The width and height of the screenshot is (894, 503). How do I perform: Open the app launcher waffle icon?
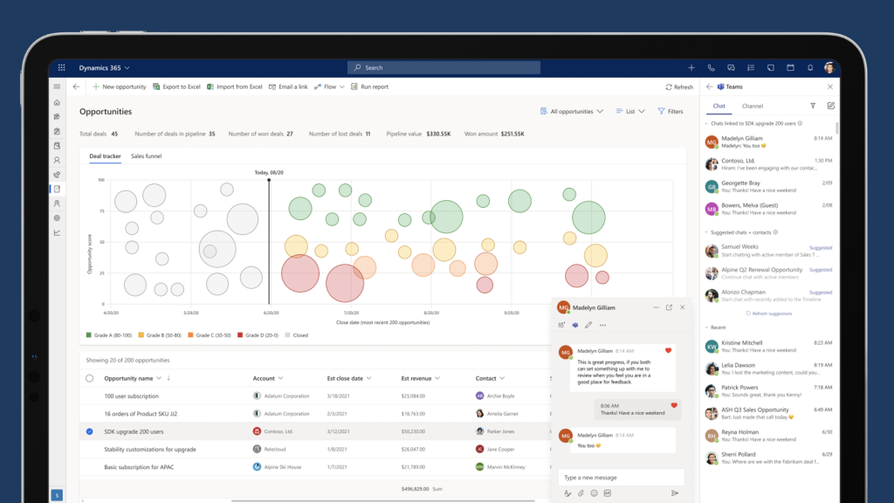pos(61,67)
